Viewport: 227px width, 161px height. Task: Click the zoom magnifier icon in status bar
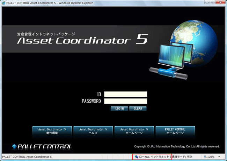click(x=205, y=157)
